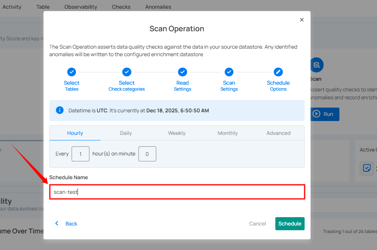The height and width of the screenshot is (250, 377).
Task: Switch to the Daily schedule tab
Action: (126, 133)
